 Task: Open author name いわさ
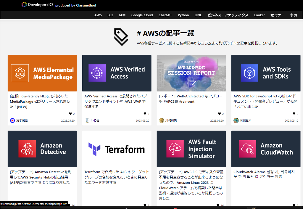pyautogui.click(x=95, y=120)
